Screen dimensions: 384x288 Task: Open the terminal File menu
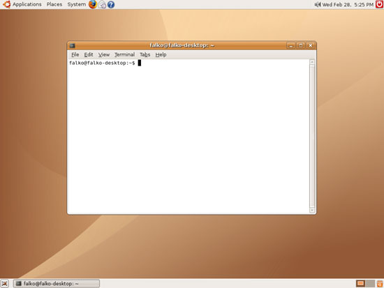click(75, 54)
